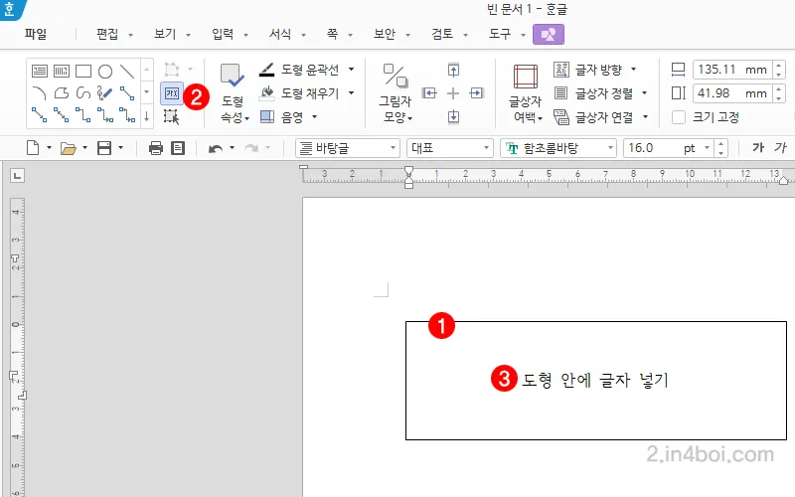Expand the shape gallery with down arrow
The image size is (795, 497).
point(146,116)
